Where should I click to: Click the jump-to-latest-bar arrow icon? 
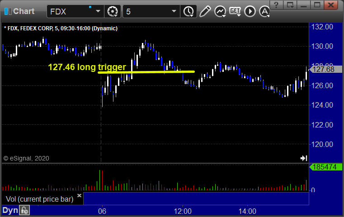point(304,158)
